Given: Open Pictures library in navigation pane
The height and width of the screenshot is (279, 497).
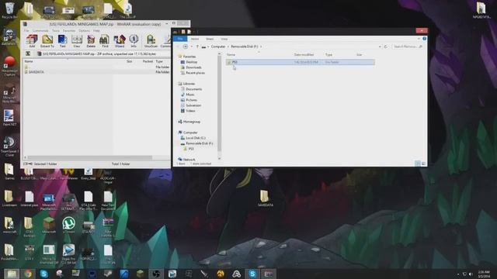Looking at the screenshot, I should click(191, 100).
